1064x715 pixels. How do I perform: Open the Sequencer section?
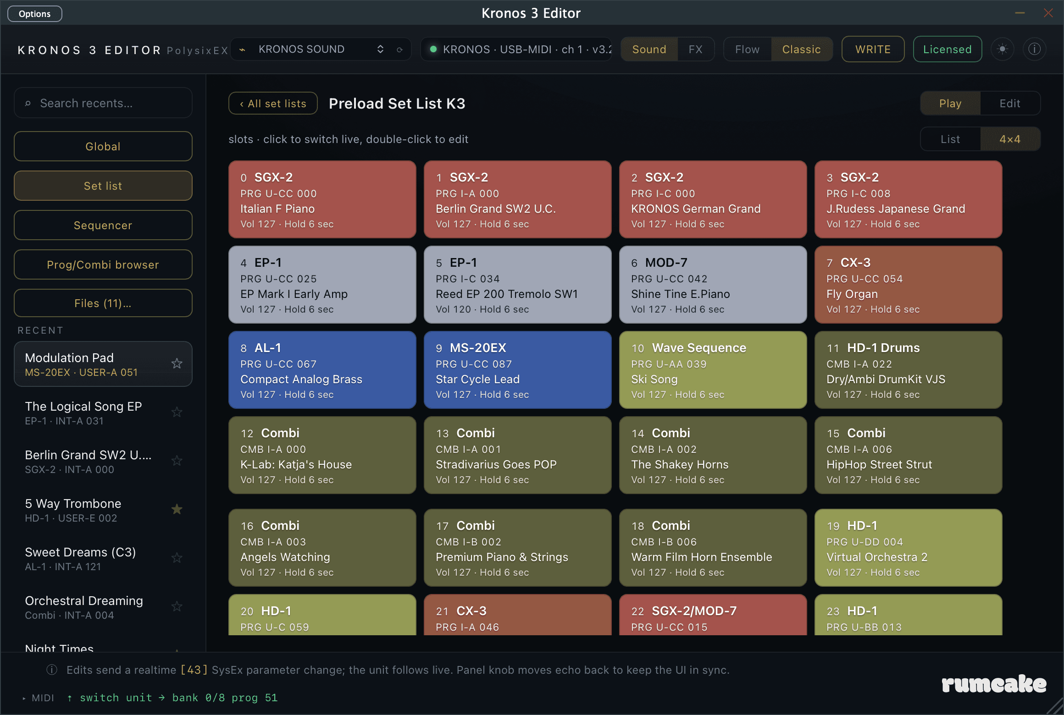point(103,225)
